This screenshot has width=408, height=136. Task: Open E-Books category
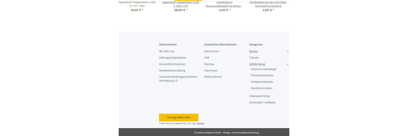(254, 58)
